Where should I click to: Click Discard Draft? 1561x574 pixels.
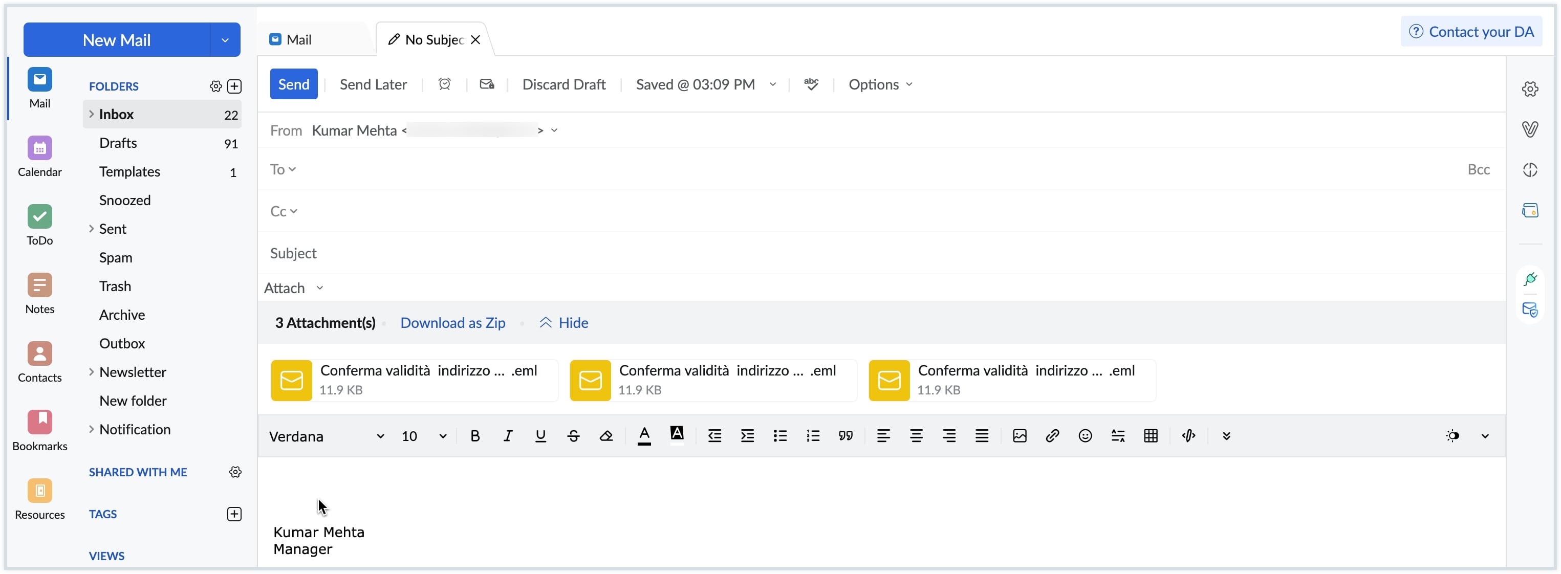563,85
